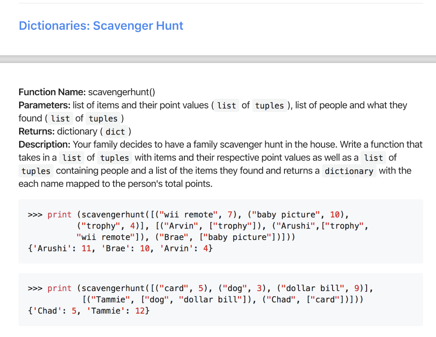Click the inline list code badge
Screen dimensions: 436x337
coord(226,105)
